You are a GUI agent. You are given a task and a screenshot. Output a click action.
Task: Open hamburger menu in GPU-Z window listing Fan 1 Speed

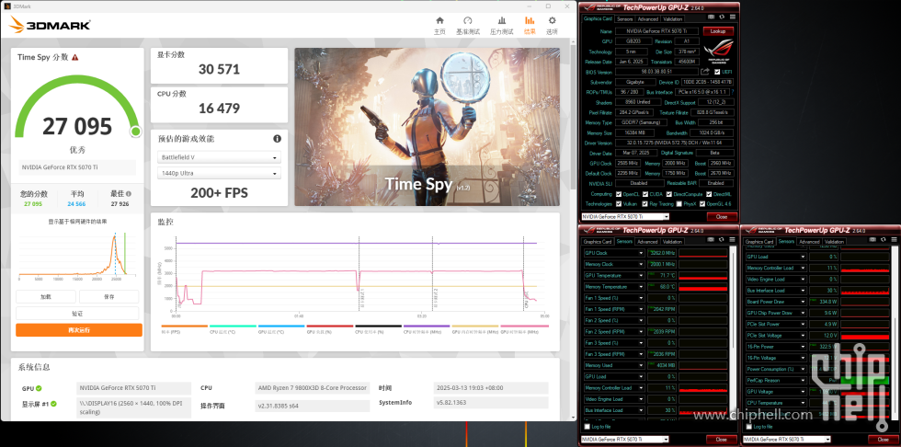tap(732, 241)
